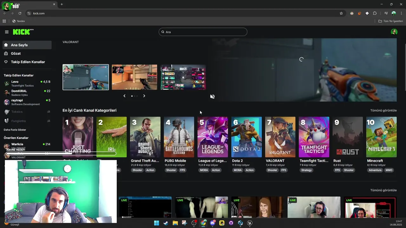
Task: Click the Shooter tag under Grand Theft Auto
Action: pos(137,170)
